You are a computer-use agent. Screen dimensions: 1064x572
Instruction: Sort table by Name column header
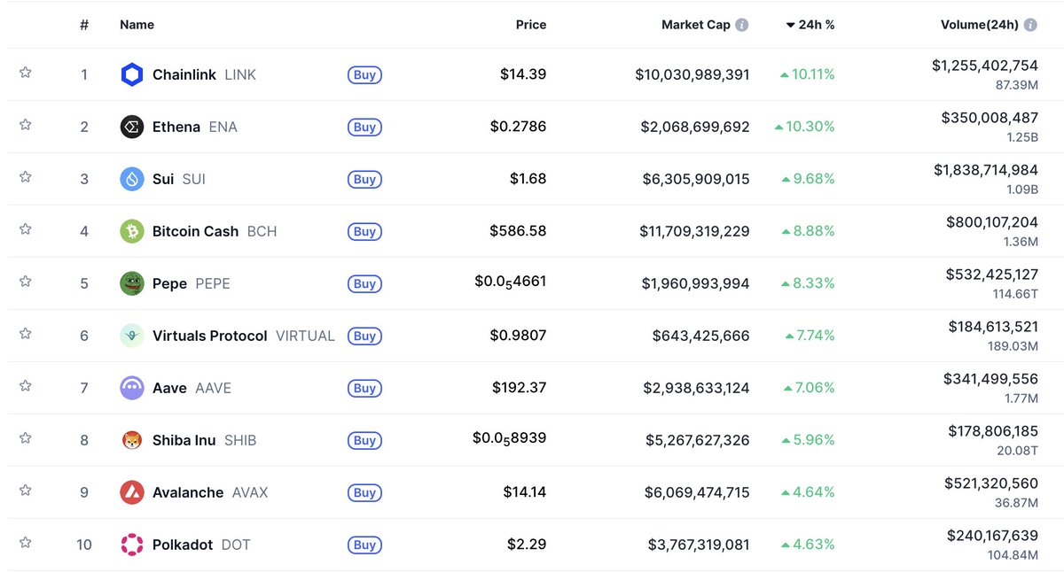point(137,26)
